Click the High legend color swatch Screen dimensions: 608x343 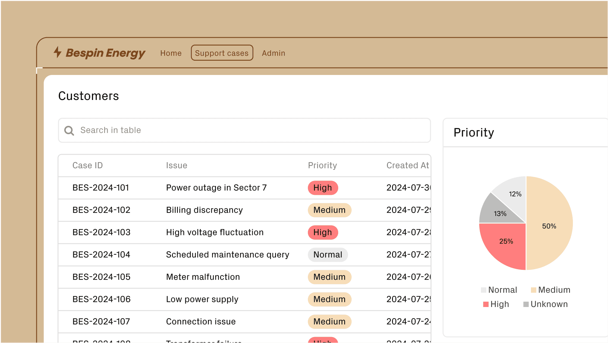(x=485, y=304)
